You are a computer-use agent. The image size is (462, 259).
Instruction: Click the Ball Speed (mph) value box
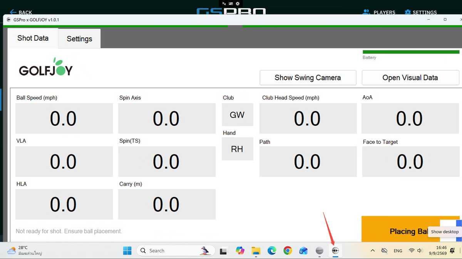tap(64, 119)
